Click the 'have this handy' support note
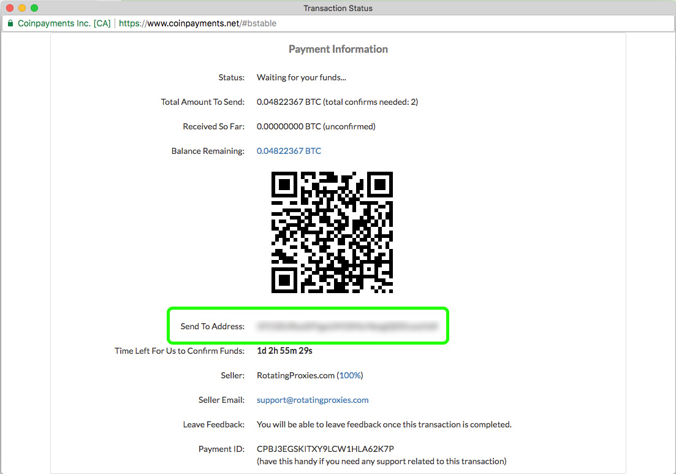 pyautogui.click(x=382, y=462)
